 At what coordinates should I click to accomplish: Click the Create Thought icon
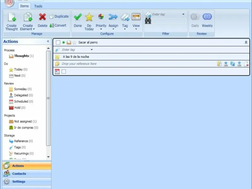[12, 17]
